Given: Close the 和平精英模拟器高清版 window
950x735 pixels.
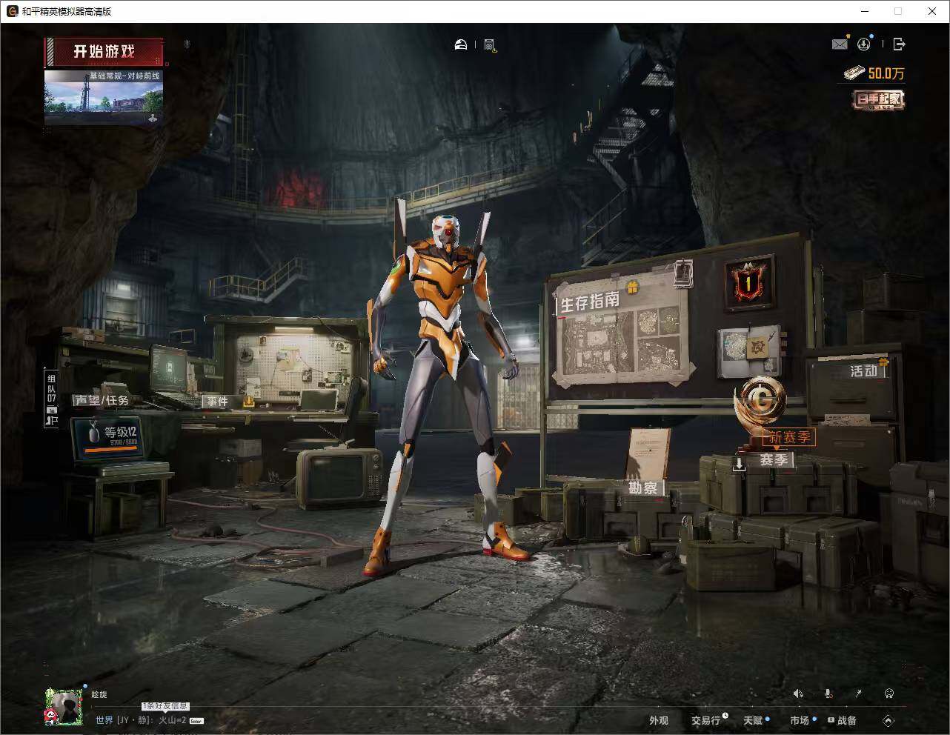Looking at the screenshot, I should pos(932,11).
